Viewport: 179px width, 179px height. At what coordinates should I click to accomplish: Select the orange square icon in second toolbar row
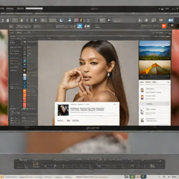tap(164, 26)
